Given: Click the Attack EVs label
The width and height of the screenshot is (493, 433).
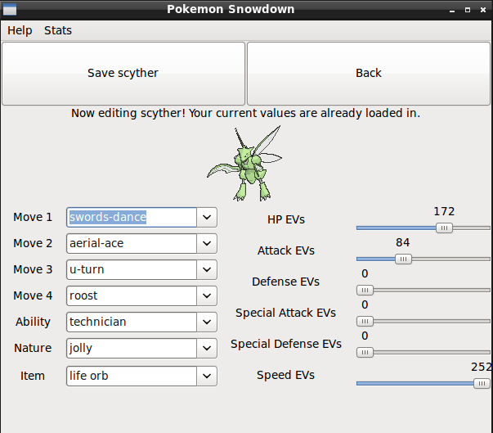Looking at the screenshot, I should 286,250.
